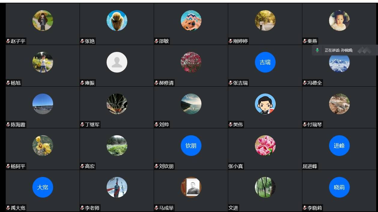Click muted mic icon beside 樊伟
The width and height of the screenshot is (378, 212).
point(231,124)
